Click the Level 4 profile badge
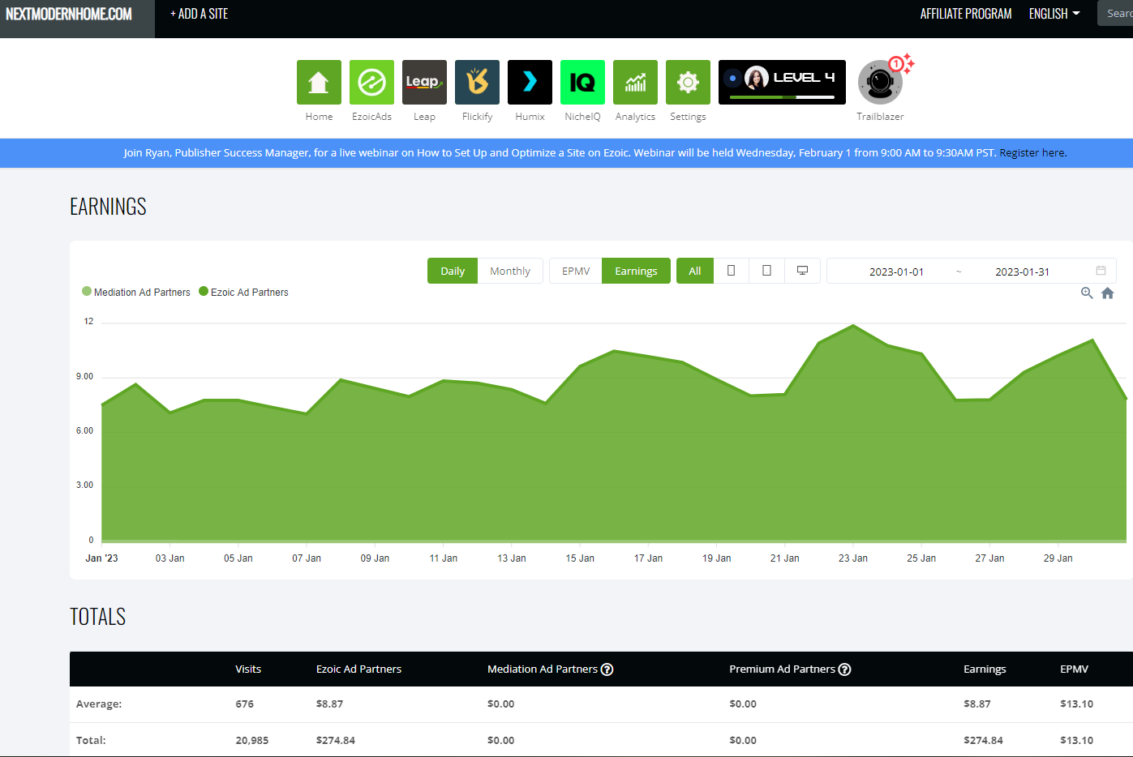 (782, 82)
